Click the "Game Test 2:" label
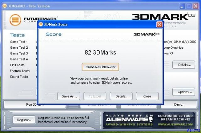This screenshot has height=133, width=201. coord(19,47)
